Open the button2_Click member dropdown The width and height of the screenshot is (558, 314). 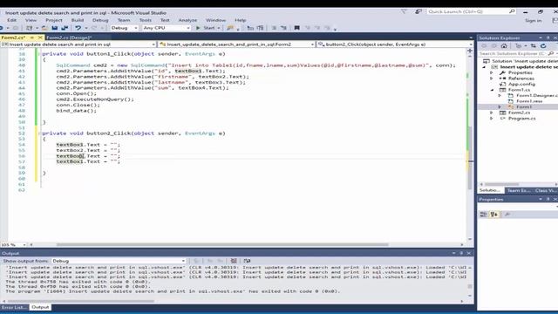(x=395, y=44)
